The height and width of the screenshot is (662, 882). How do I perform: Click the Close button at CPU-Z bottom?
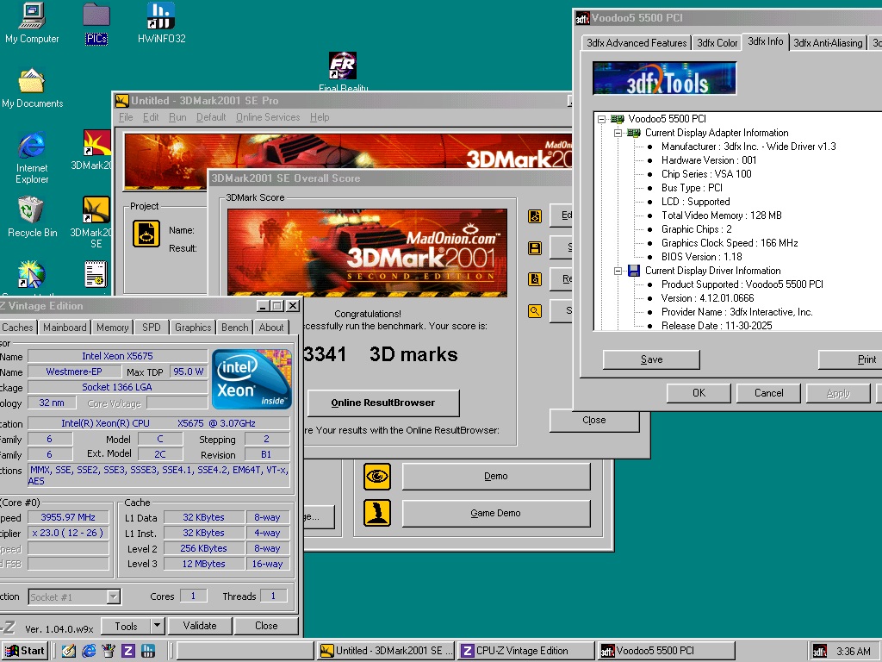[266, 626]
